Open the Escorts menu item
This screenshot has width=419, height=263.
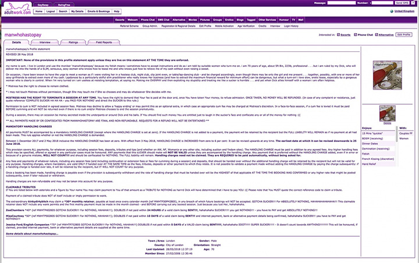(120, 20)
